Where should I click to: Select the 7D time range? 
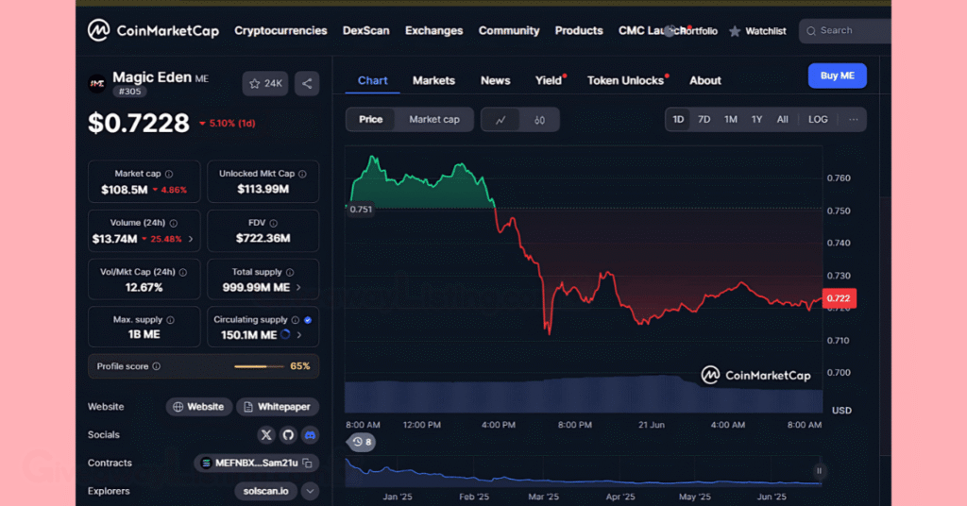pyautogui.click(x=704, y=120)
